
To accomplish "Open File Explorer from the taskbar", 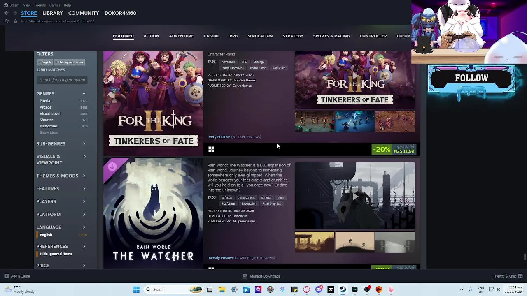I will (222, 289).
